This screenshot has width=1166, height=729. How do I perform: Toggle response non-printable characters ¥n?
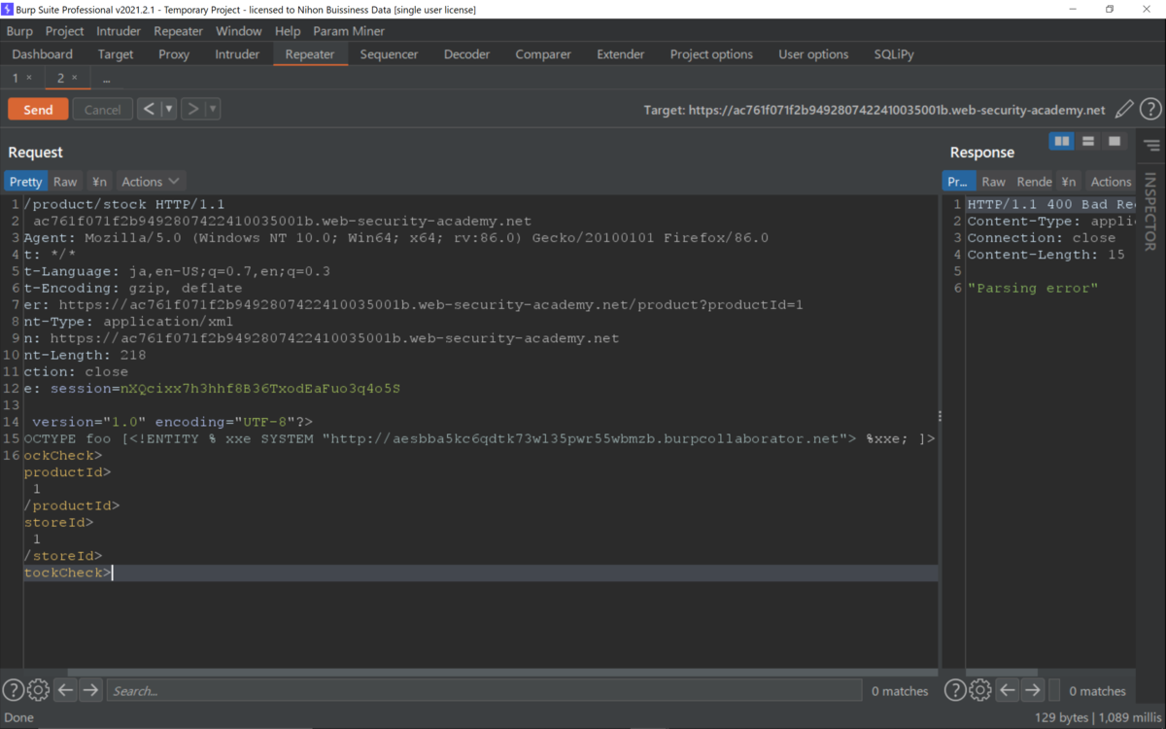click(x=1069, y=182)
